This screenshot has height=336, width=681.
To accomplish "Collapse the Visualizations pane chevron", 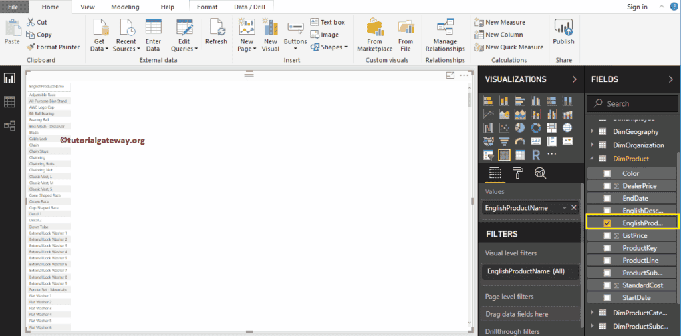I will (574, 79).
